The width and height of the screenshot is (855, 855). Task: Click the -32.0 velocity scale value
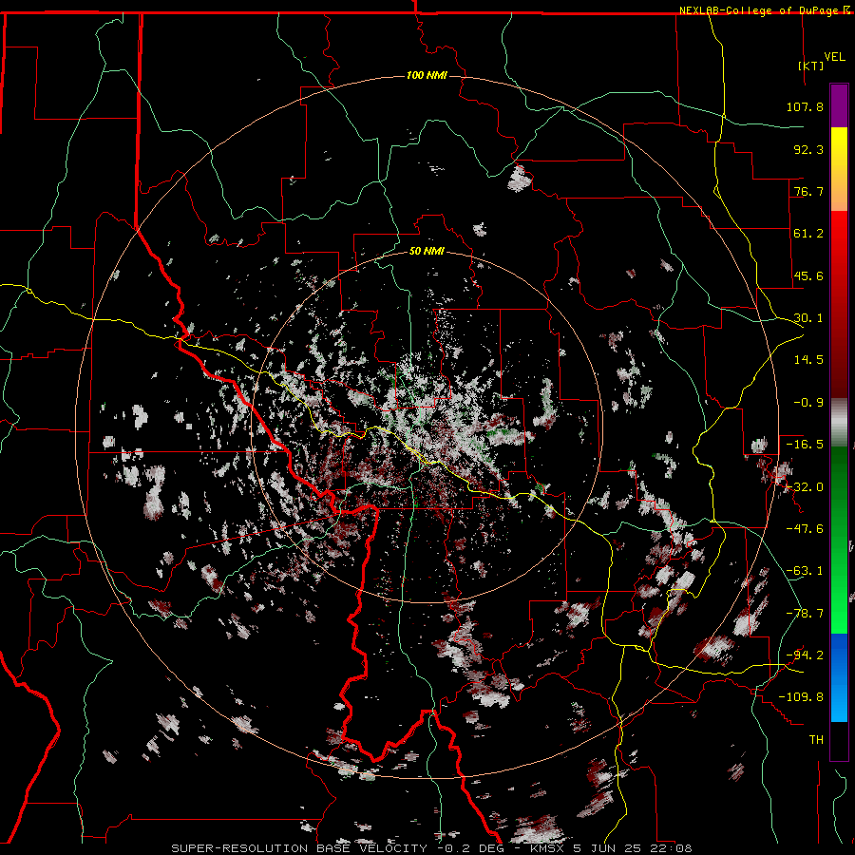(x=805, y=486)
